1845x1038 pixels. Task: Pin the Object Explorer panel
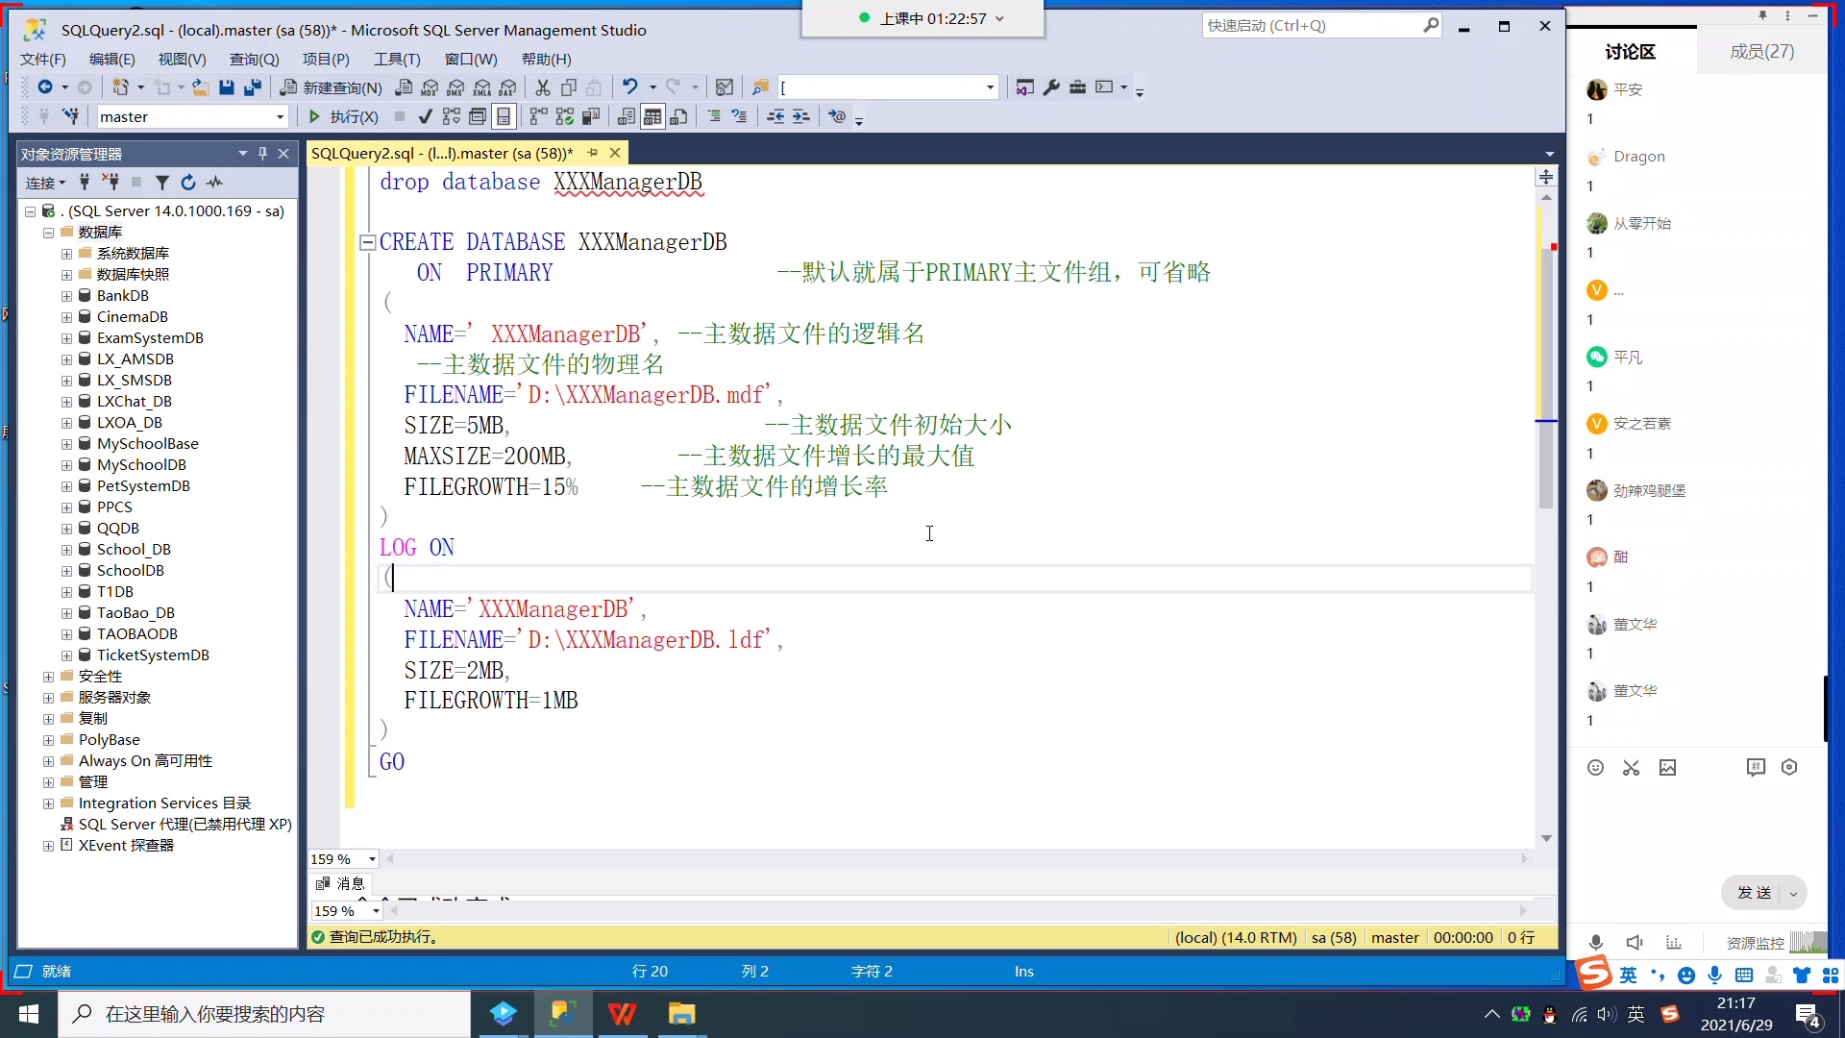click(262, 153)
